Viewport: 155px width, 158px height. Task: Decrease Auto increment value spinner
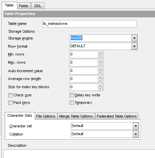click(x=100, y=72)
